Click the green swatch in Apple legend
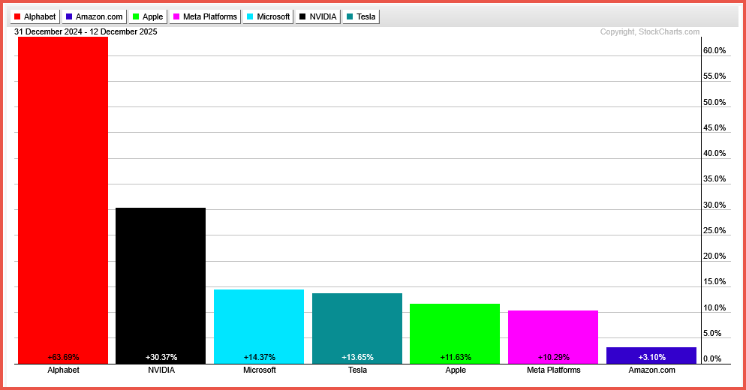Screen dimensions: 746x390 pos(136,16)
